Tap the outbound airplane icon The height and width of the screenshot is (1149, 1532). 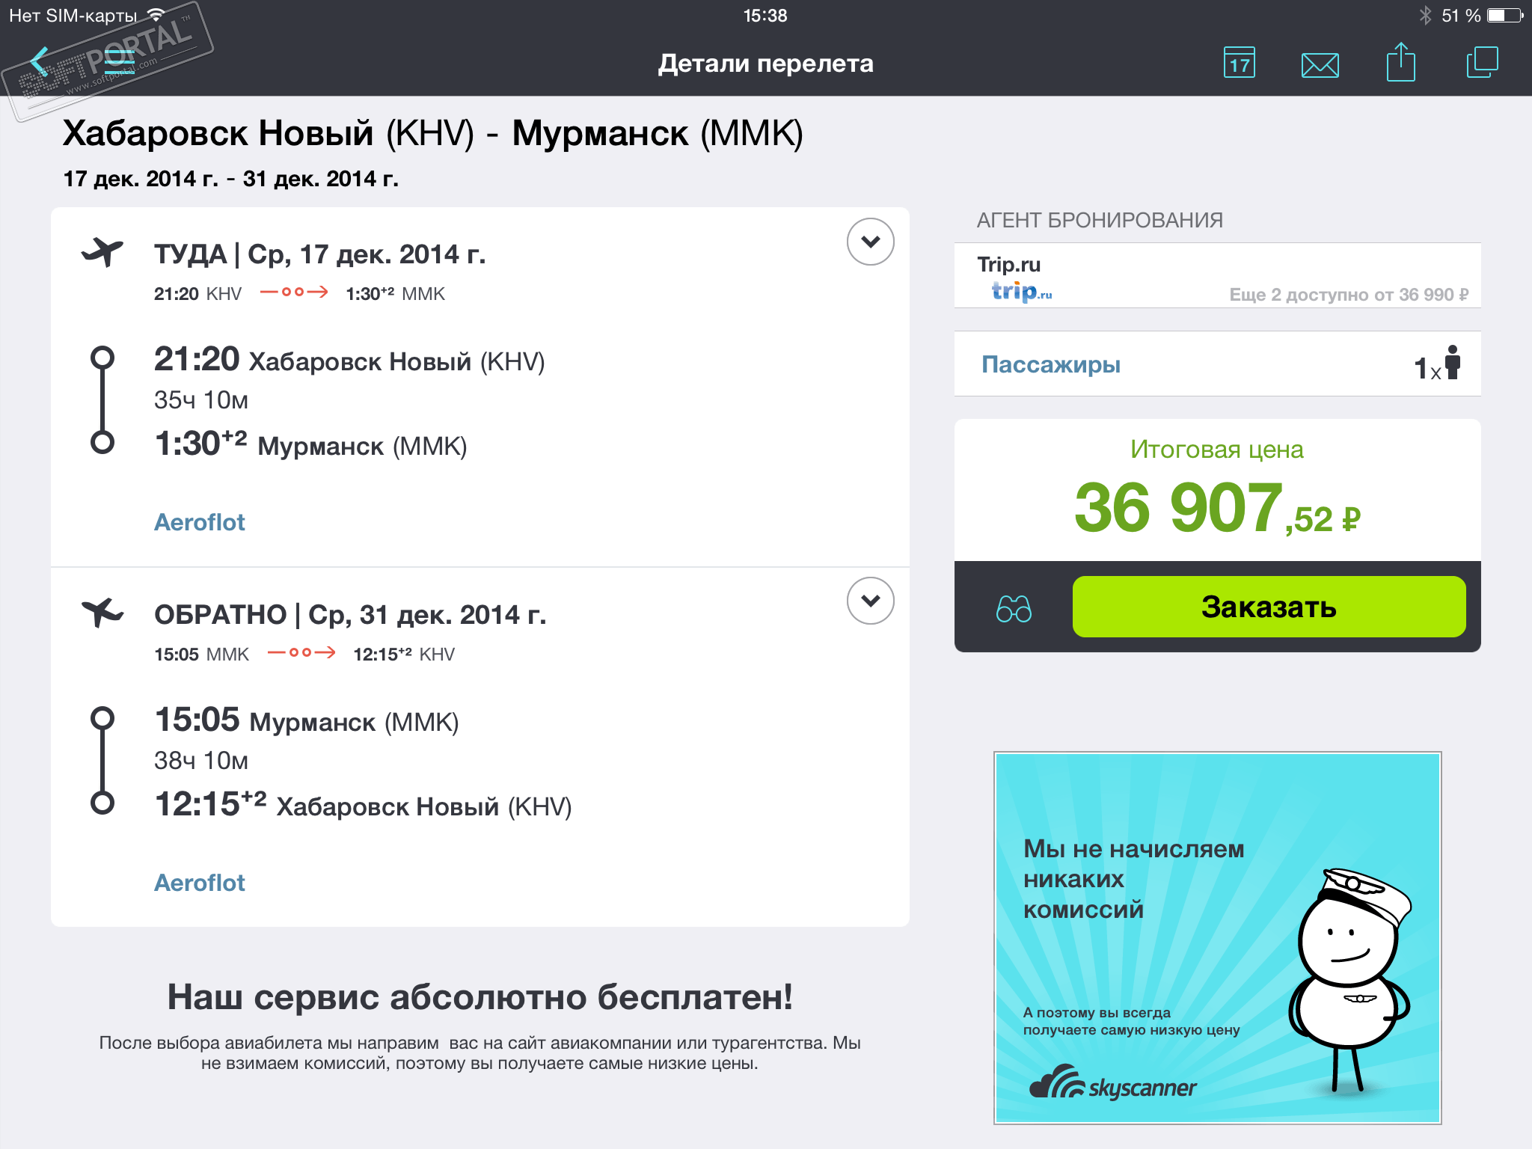click(102, 251)
